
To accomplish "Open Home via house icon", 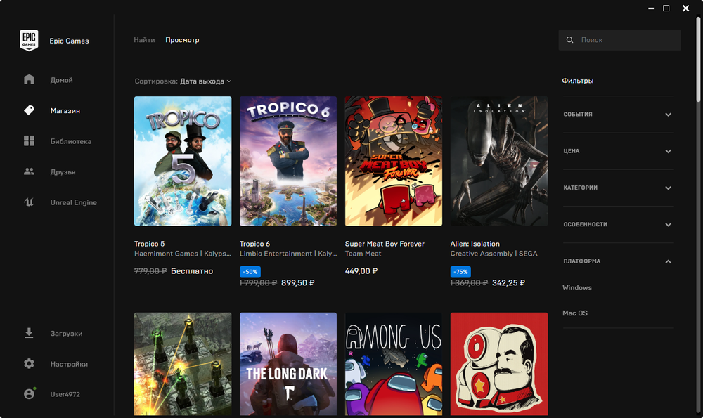I will [29, 80].
